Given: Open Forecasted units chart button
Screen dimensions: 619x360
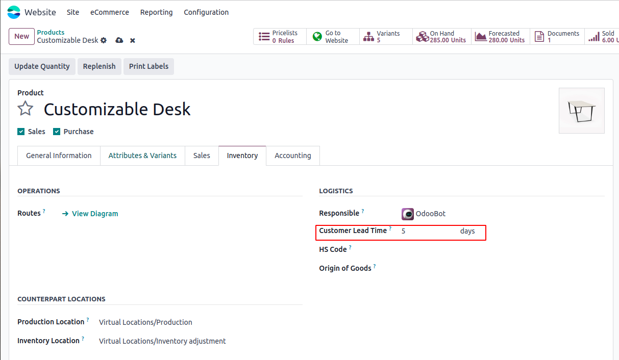Looking at the screenshot, I should tap(501, 37).
